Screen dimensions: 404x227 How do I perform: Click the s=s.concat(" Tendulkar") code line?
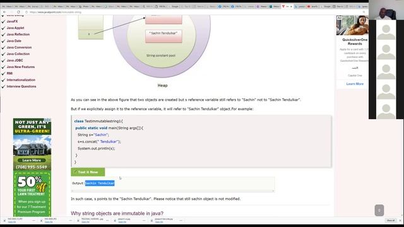[99, 141]
